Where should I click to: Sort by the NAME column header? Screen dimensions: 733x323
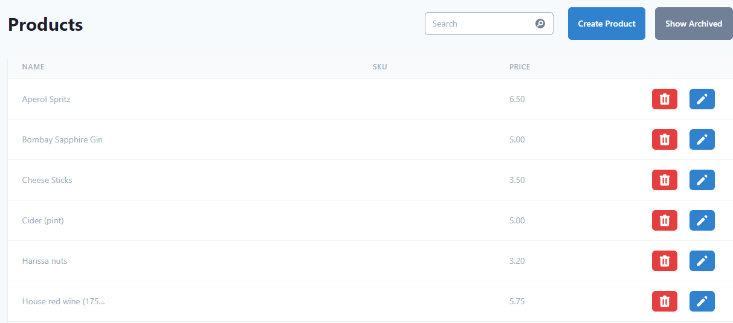(x=33, y=67)
